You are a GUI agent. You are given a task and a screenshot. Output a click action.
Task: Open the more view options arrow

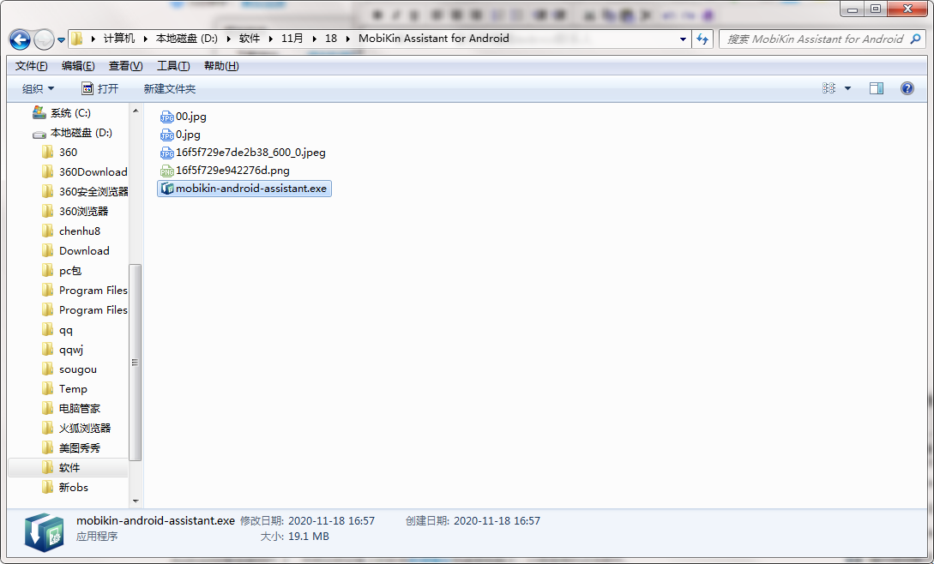pos(847,89)
